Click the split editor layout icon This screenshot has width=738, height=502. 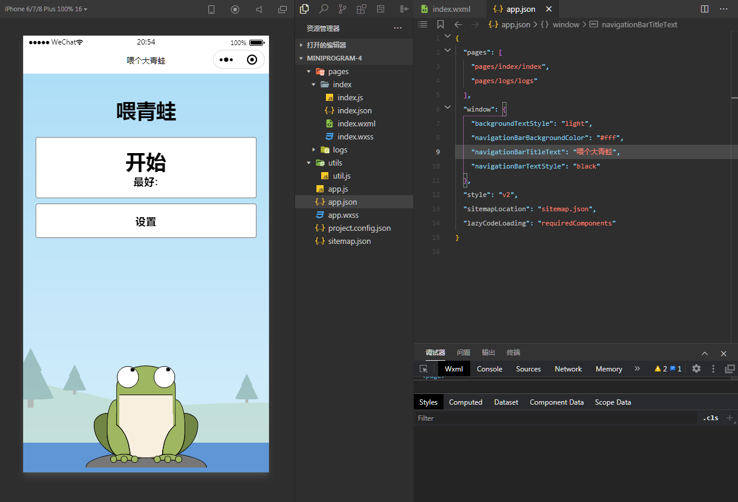(x=705, y=9)
